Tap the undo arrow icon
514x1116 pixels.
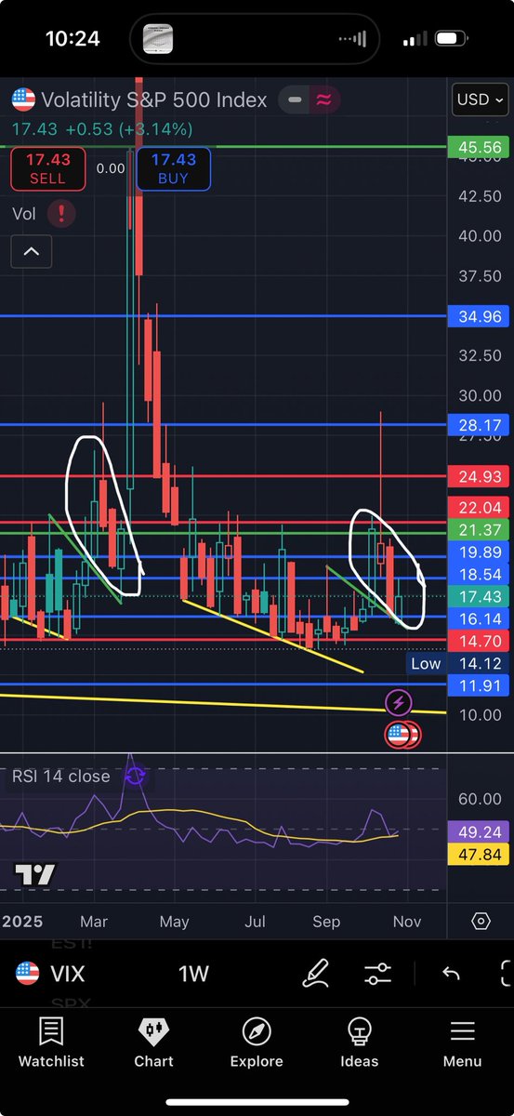[x=451, y=974]
